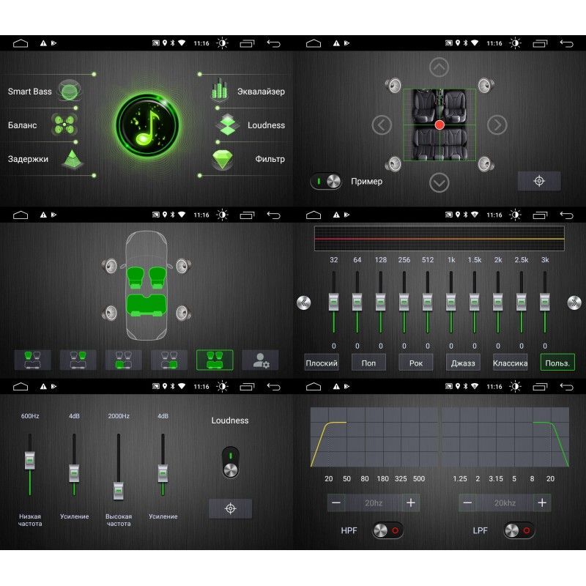This screenshot has width=586, height=586.
Task: Open the Баланс speaker balance icon
Action: tap(64, 125)
